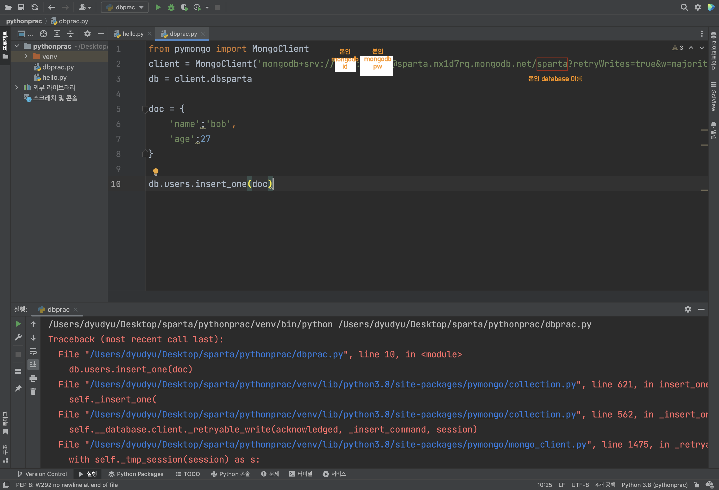
Task: Click the clear-all trash icon in run console
Action: point(33,392)
